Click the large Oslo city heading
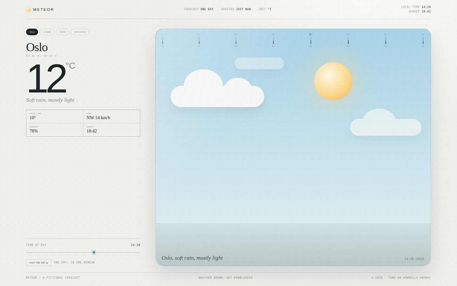Screen dimensions: 457x286 [x=37, y=47]
